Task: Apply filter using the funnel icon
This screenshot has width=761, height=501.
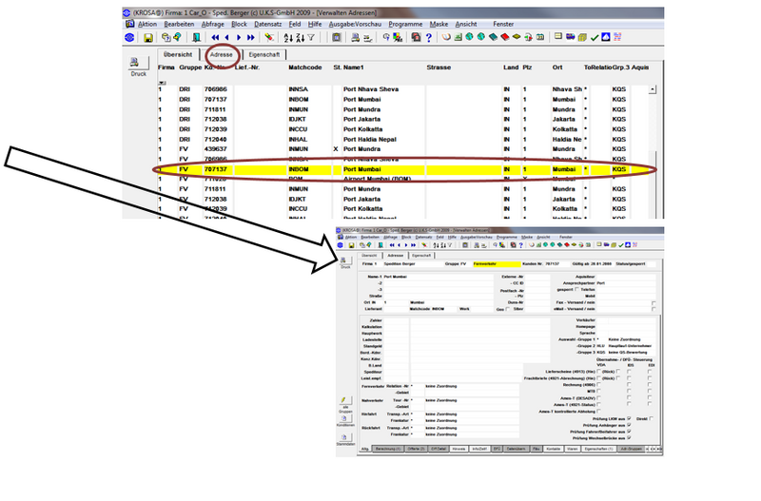Action: 311,37
